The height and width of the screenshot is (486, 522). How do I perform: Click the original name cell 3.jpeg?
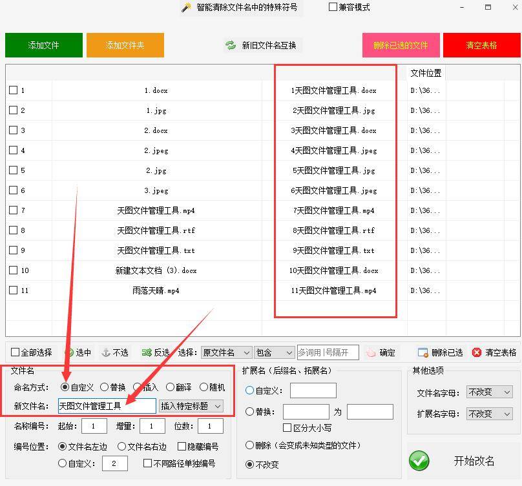click(156, 190)
